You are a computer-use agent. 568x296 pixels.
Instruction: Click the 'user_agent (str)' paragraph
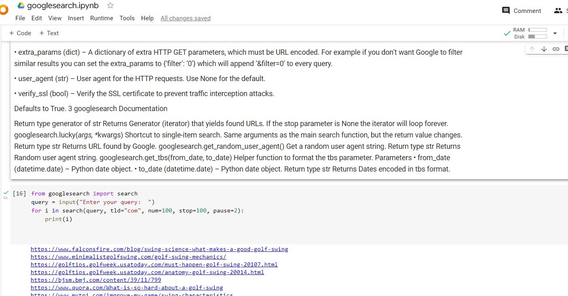[x=140, y=79]
